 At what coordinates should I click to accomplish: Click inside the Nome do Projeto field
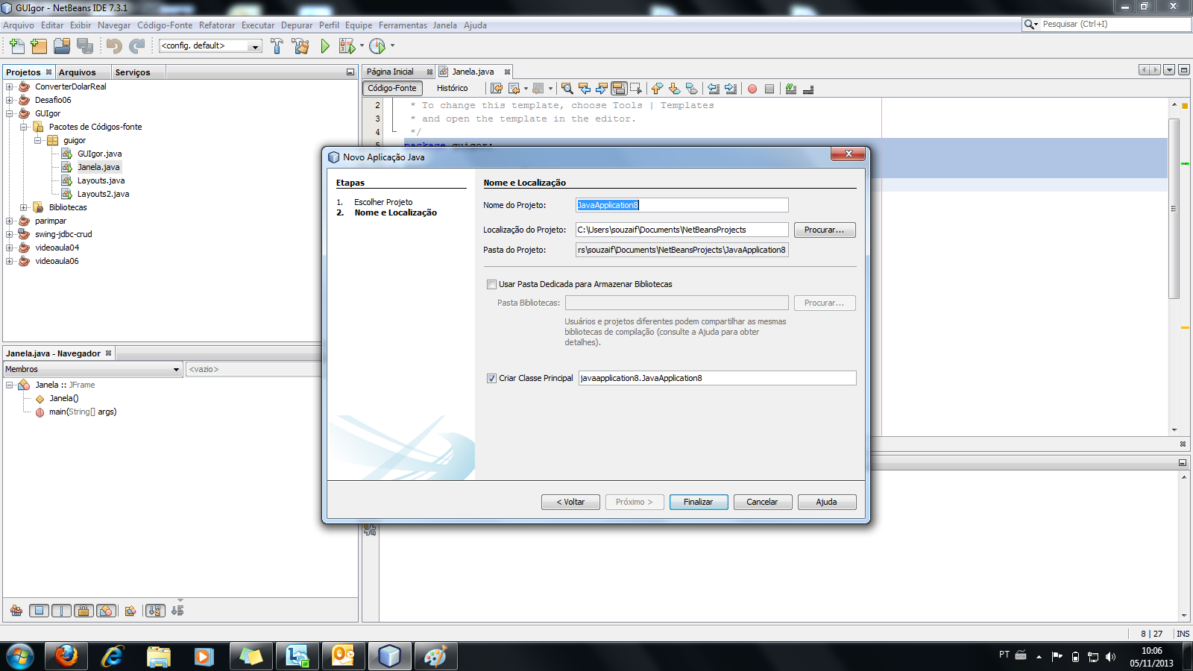click(682, 205)
